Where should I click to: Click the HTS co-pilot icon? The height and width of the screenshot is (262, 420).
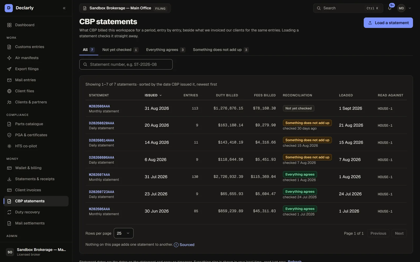[9, 146]
